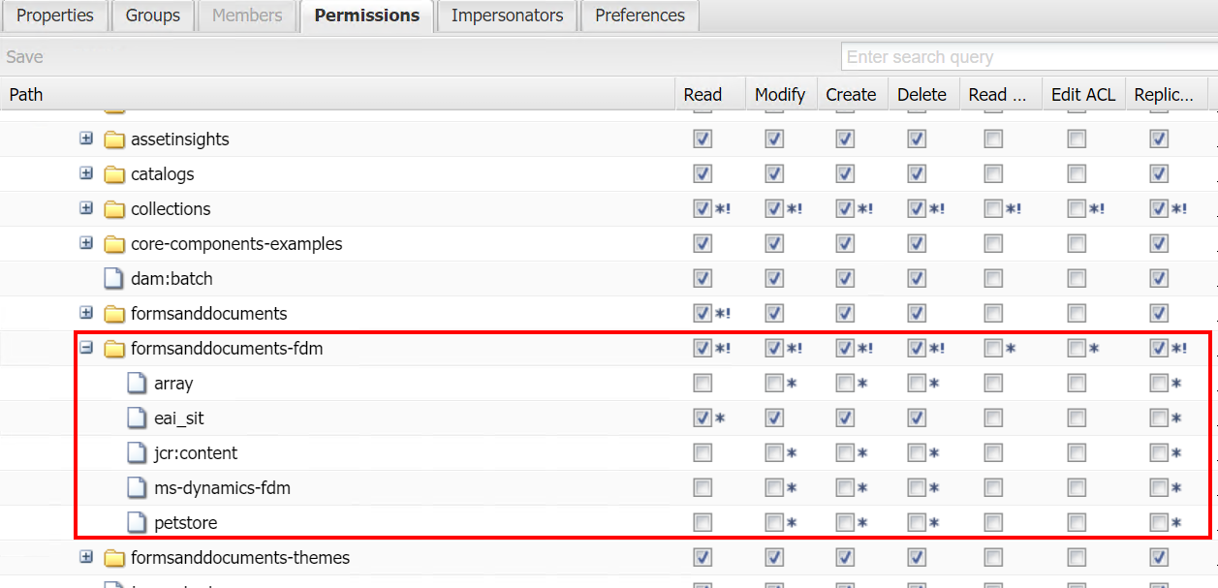Click the jcr:content node icon
The image size is (1218, 588).
click(x=137, y=452)
